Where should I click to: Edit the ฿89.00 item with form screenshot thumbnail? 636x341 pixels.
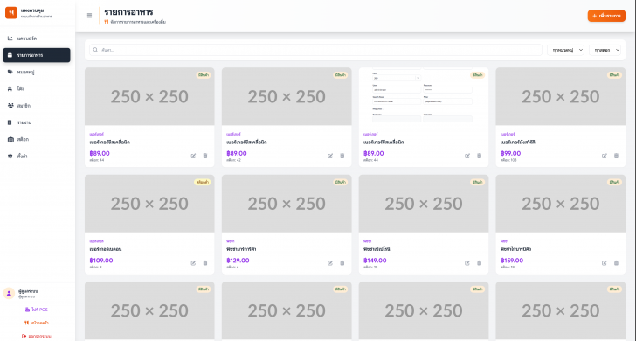pyautogui.click(x=467, y=156)
